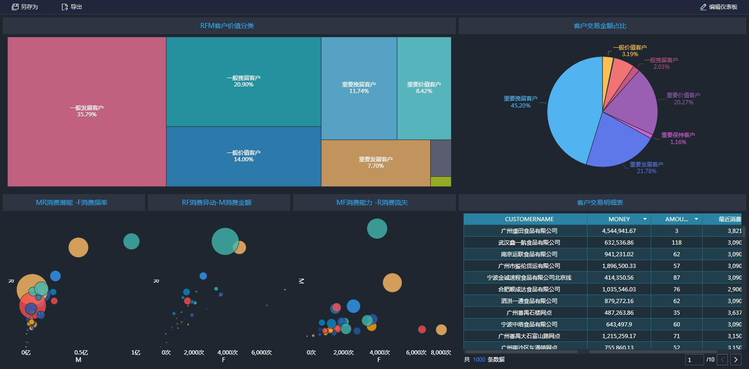
Task: Click the amount cell showing 118
Action: click(676, 242)
